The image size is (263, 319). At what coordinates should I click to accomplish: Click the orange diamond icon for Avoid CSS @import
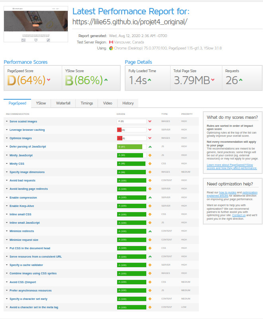click(x=150, y=282)
